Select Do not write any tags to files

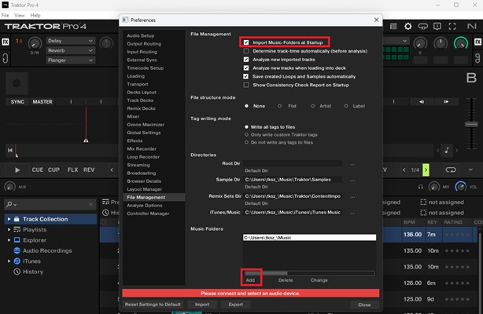[x=246, y=142]
